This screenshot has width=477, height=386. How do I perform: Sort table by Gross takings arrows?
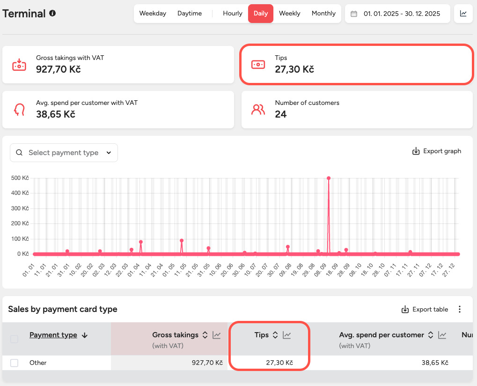pyautogui.click(x=205, y=335)
